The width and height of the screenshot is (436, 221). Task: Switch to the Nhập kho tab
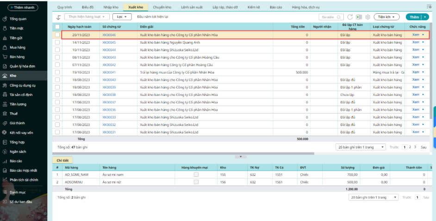point(111,7)
